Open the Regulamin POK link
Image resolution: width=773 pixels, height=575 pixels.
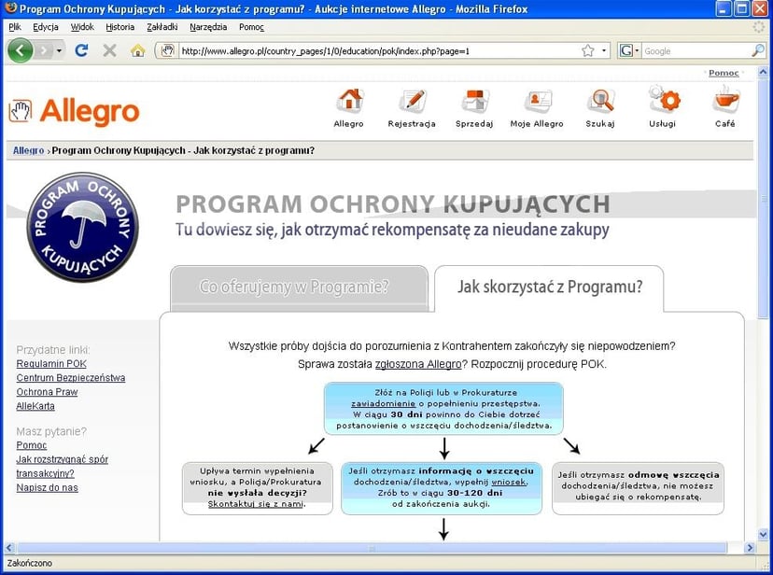click(x=51, y=364)
